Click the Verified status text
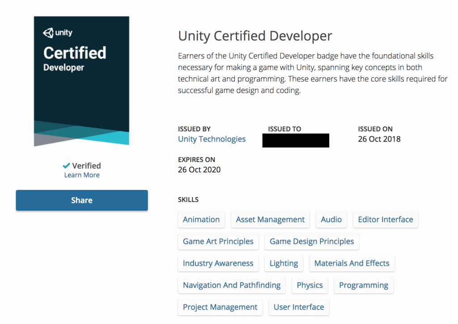This screenshot has width=458, height=324. click(86, 166)
